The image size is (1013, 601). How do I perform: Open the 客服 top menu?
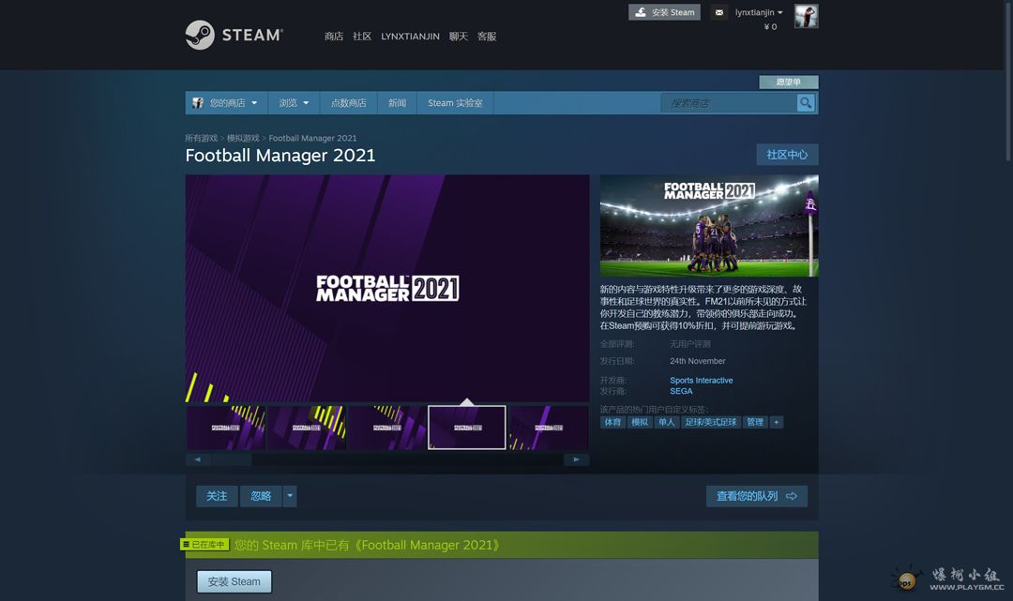487,37
